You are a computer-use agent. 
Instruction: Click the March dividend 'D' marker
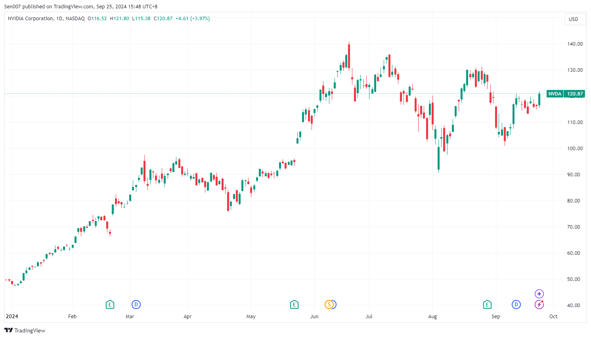click(136, 304)
